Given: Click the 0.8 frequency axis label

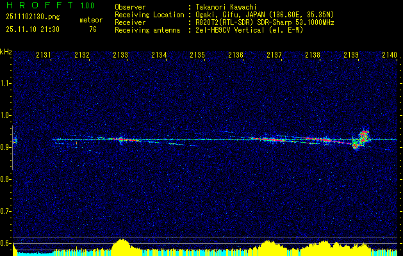Looking at the screenshot, I should coord(6,179).
